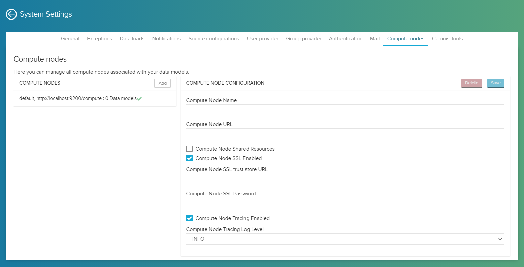Screen dimensions: 524x267
Task: Open the Authentication tab
Action: pyautogui.click(x=346, y=39)
